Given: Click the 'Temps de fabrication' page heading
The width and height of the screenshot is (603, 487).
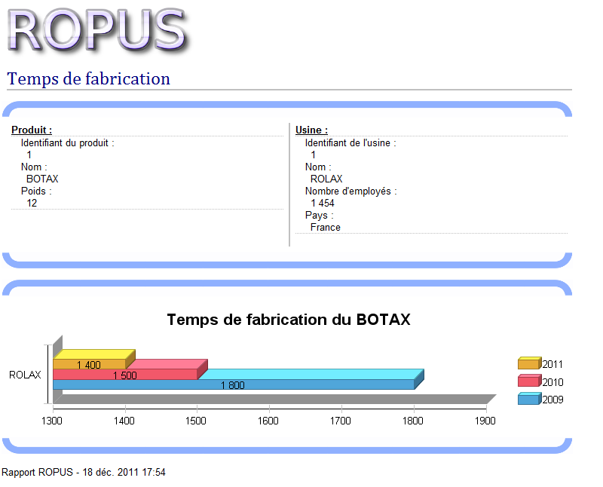Looking at the screenshot, I should point(89,78).
